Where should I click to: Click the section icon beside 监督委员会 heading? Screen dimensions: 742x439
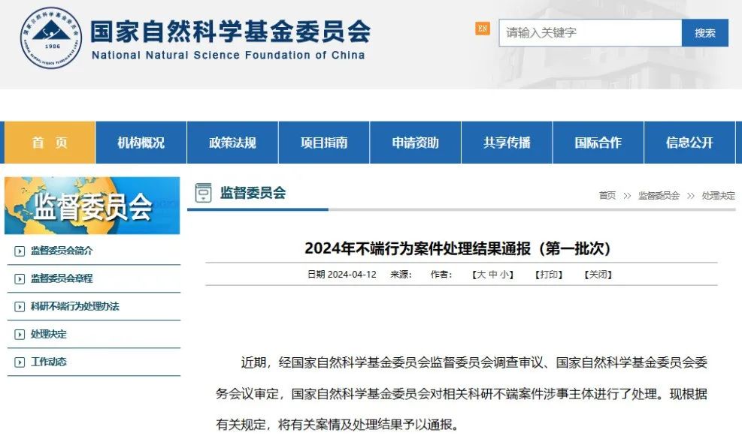coord(204,193)
